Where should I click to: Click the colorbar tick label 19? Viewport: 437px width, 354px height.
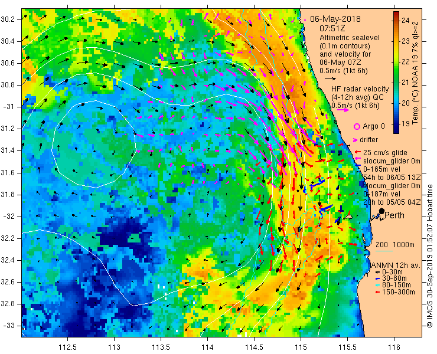click(406, 124)
